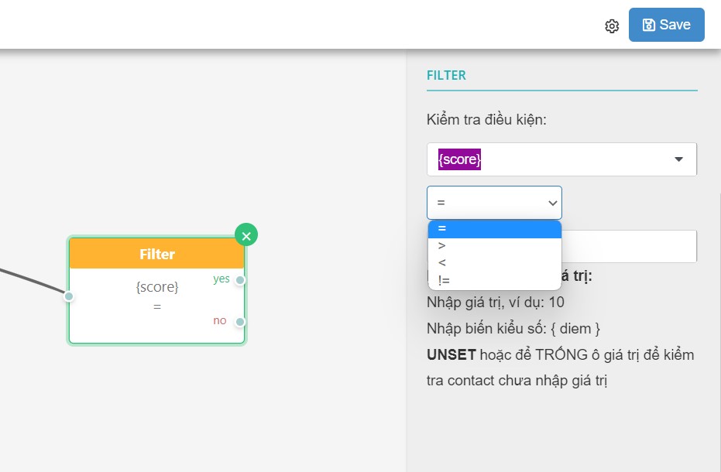Viewport: 721px width, 472px height.
Task: Click the 'Nhập biến kiểu số: { diem }' hint
Action: click(513, 329)
